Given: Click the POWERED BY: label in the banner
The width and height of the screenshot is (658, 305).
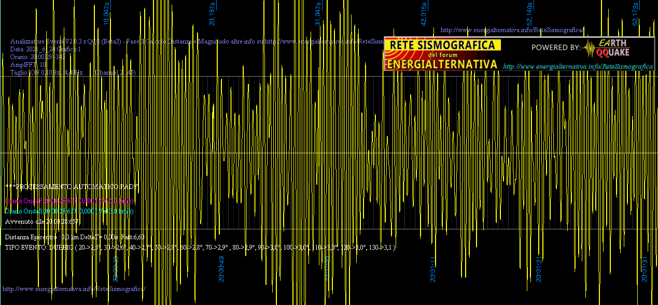Looking at the screenshot, I should (x=556, y=48).
